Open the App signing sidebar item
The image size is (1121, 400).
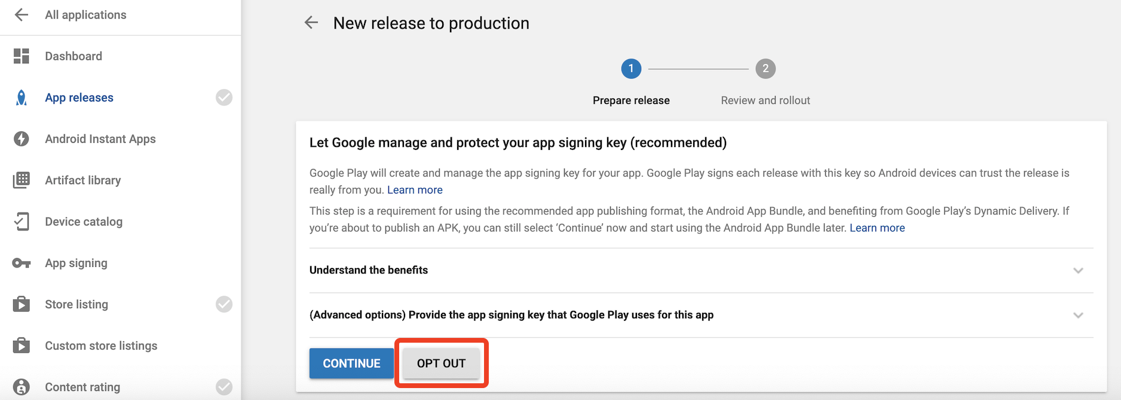click(76, 263)
